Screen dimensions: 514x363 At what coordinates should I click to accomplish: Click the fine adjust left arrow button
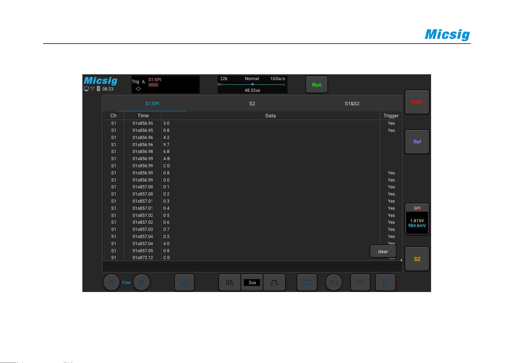click(111, 282)
